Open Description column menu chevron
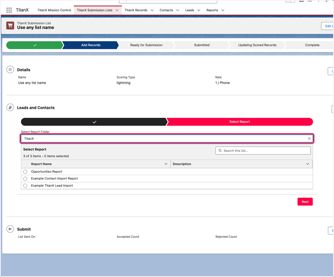Image resolution: width=334 pixels, height=277 pixels. point(308,164)
